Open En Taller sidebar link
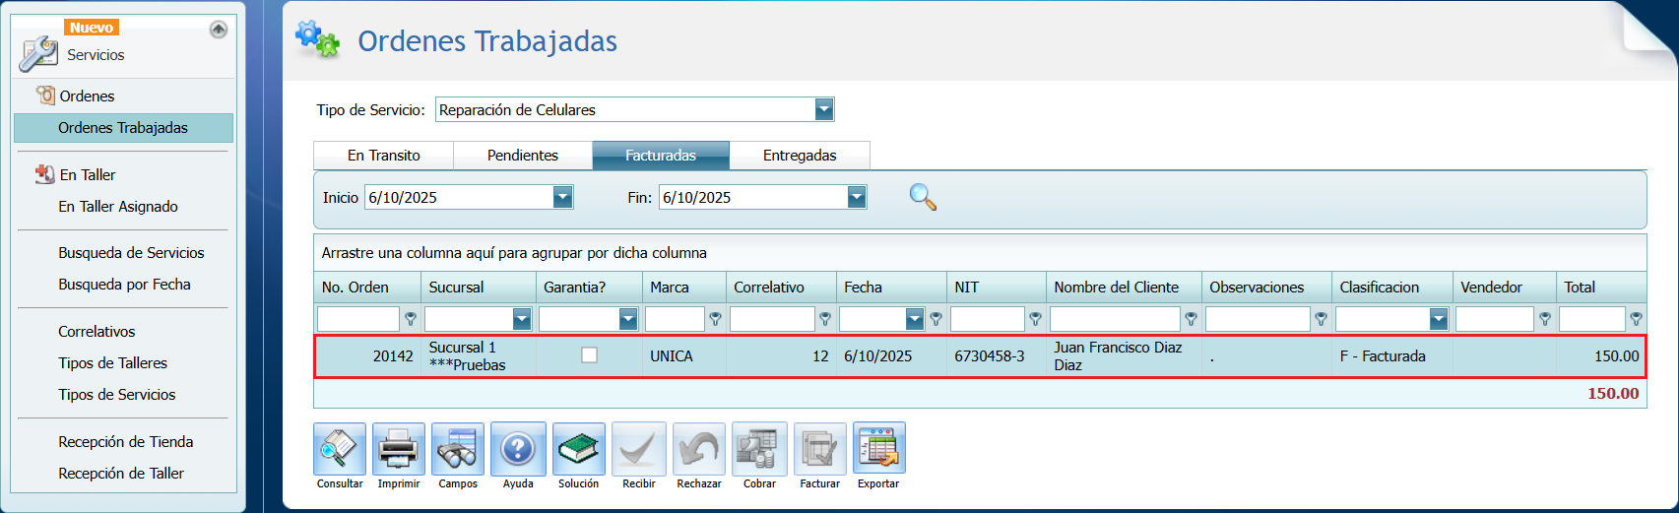The height and width of the screenshot is (513, 1679). [x=88, y=174]
